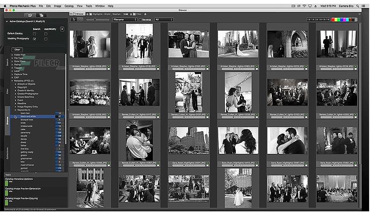Uncheck Search for Wedding Photography catalog
The width and height of the screenshot is (370, 214).
point(35,38)
